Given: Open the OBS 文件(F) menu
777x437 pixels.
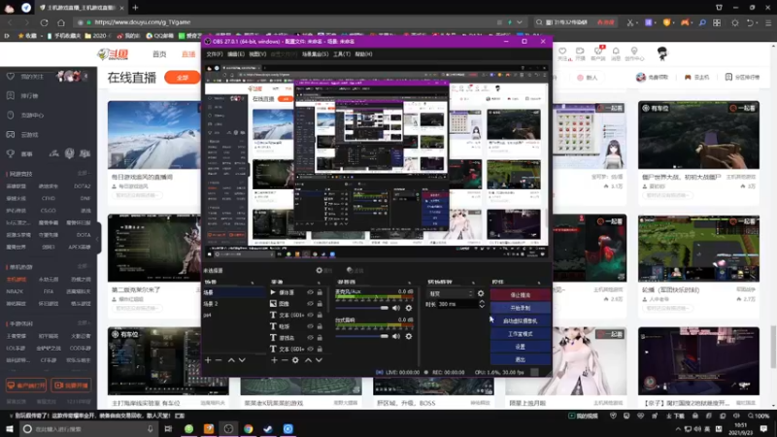Looking at the screenshot, I should coord(215,54).
